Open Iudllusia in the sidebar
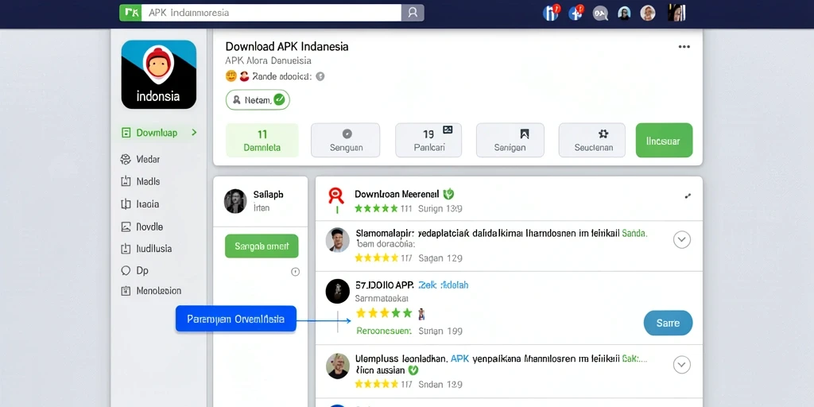Image resolution: width=814 pixels, height=407 pixels. [153, 249]
